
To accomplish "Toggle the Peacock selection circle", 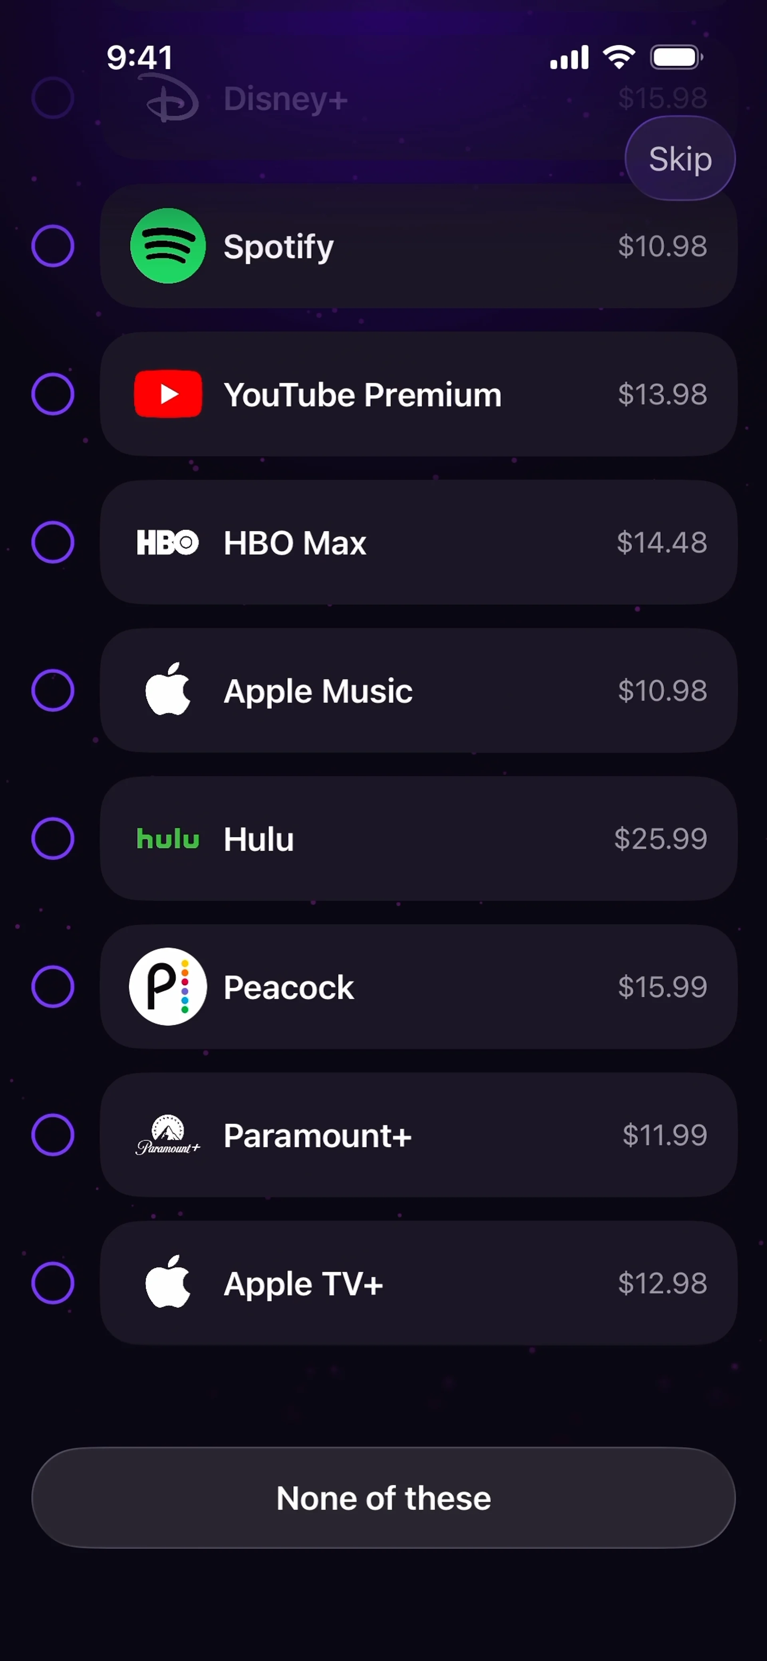I will [x=53, y=986].
